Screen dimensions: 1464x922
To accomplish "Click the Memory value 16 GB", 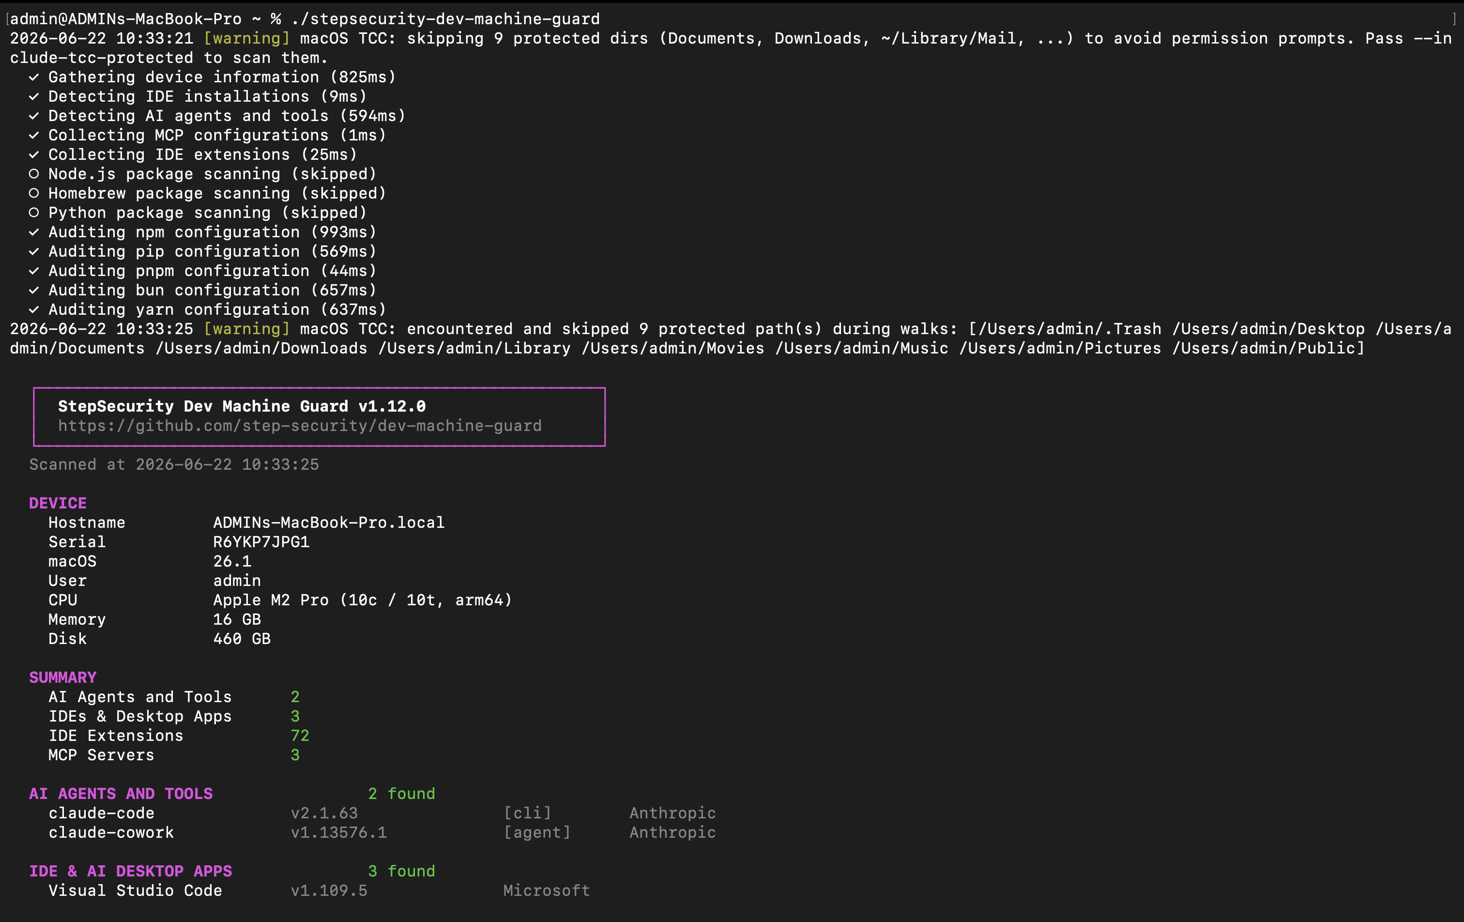I will point(237,619).
